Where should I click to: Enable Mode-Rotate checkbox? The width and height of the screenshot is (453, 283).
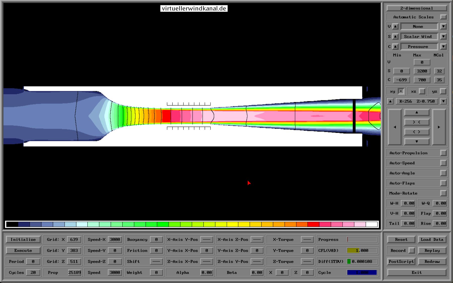(x=443, y=193)
